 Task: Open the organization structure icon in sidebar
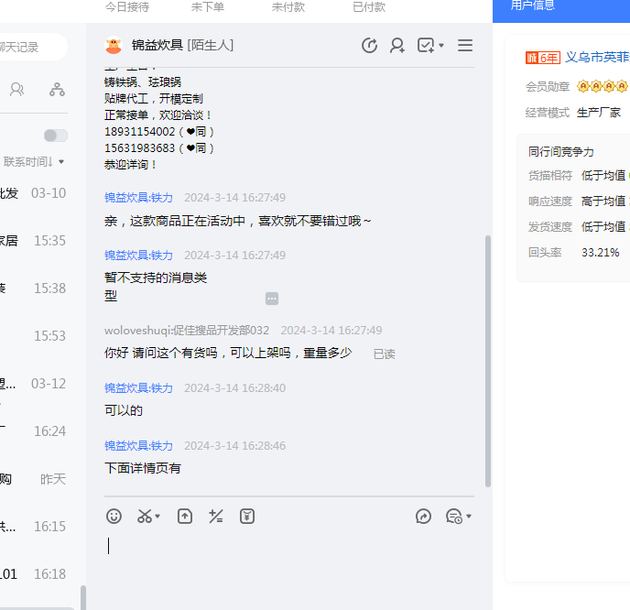click(57, 90)
